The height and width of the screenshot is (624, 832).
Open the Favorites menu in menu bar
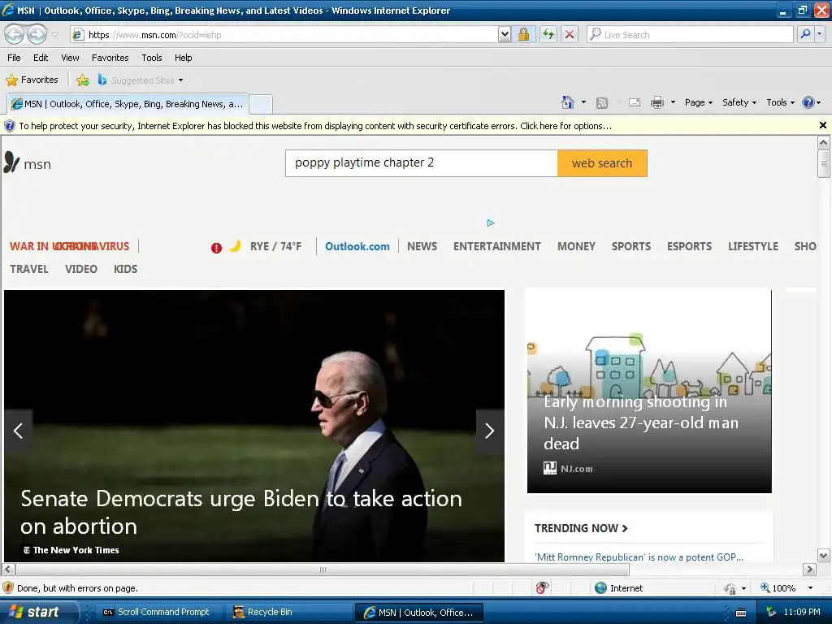[x=110, y=58]
